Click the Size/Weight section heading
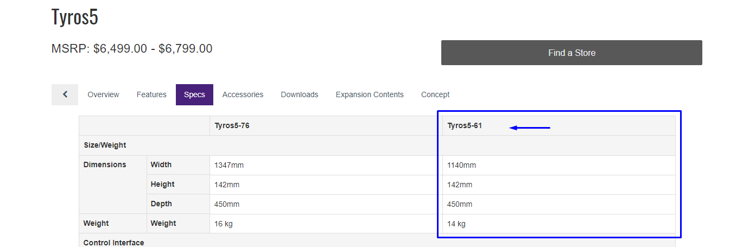Viewport: 749px width, 247px height. 105,145
